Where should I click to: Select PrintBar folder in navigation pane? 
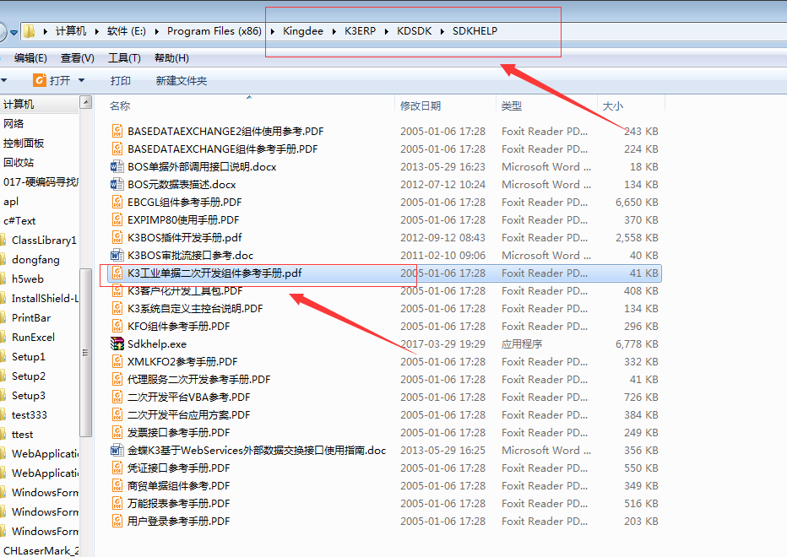31,318
